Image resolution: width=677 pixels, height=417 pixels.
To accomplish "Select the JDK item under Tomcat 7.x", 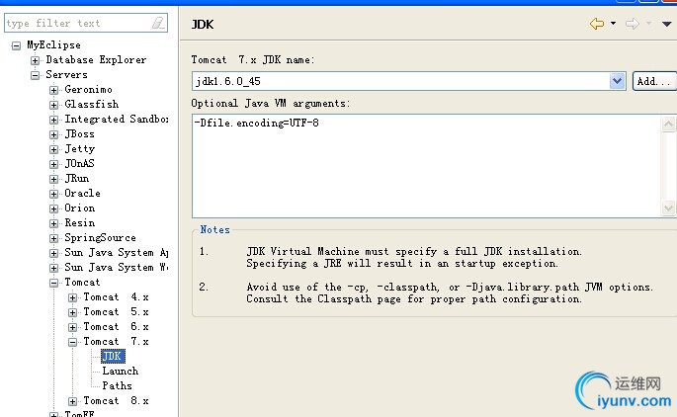I will [x=113, y=356].
